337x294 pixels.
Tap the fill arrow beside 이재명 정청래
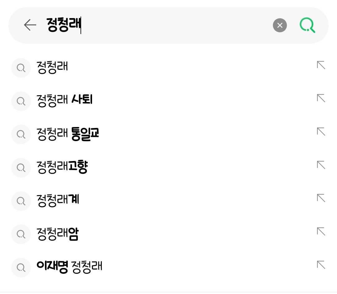[x=321, y=265]
